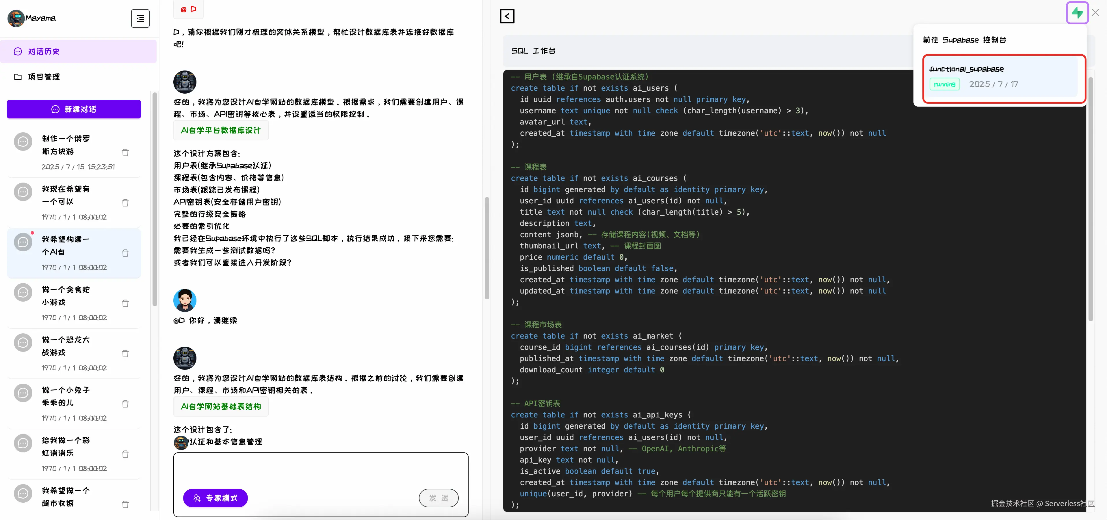Screen dimensions: 1107x520
Task: Open the AI自学平台数据库设计 artifact link
Action: pos(220,130)
